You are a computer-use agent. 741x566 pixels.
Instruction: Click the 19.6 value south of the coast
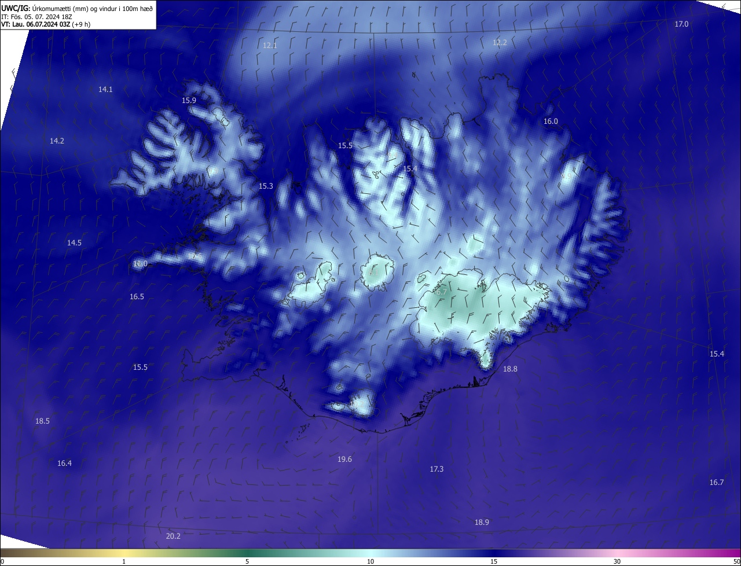tap(344, 459)
